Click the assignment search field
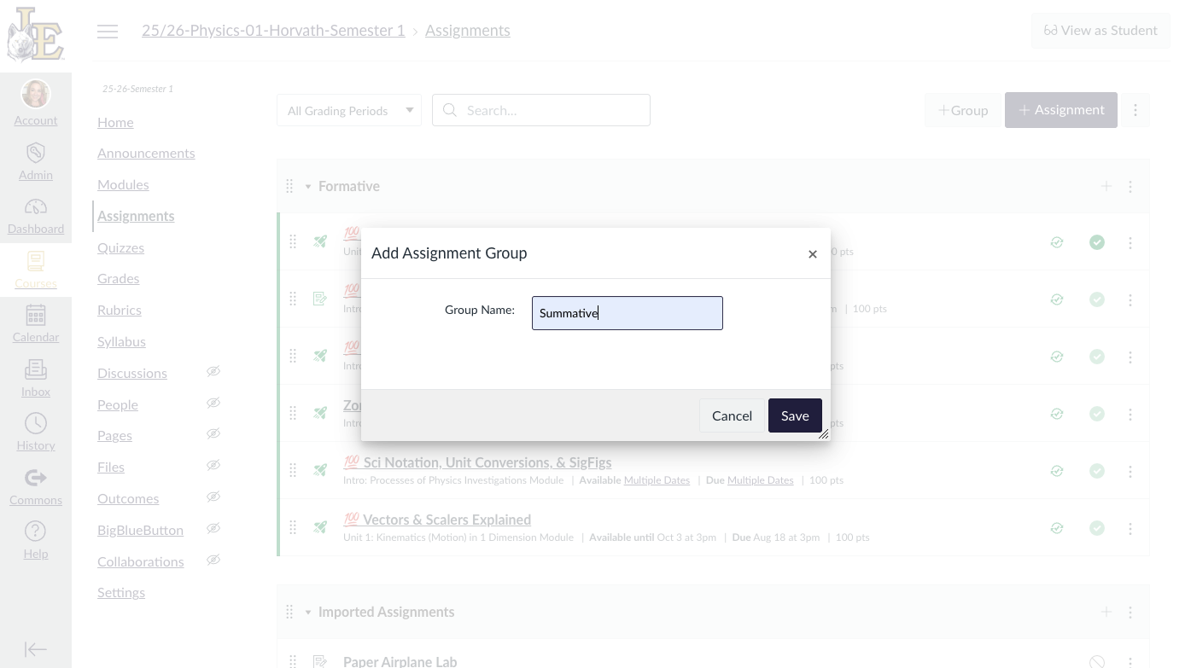 pyautogui.click(x=541, y=110)
